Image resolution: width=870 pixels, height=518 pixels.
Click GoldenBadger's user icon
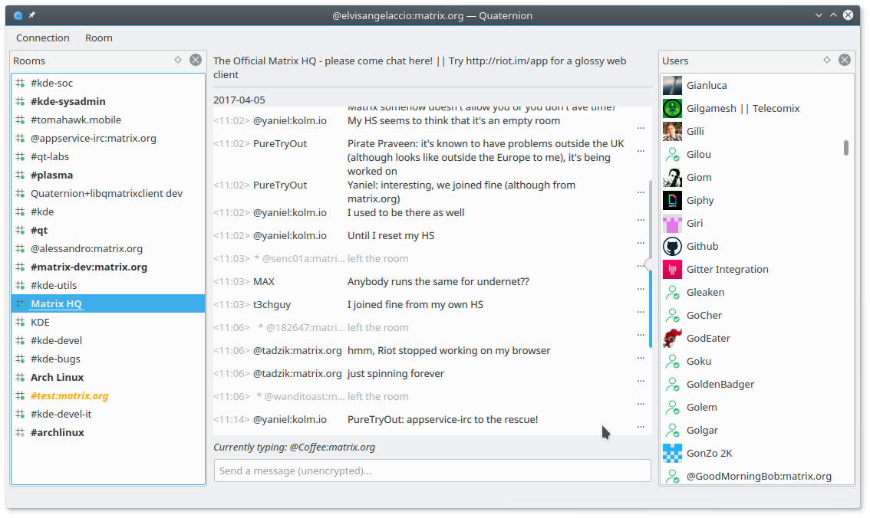click(x=672, y=385)
